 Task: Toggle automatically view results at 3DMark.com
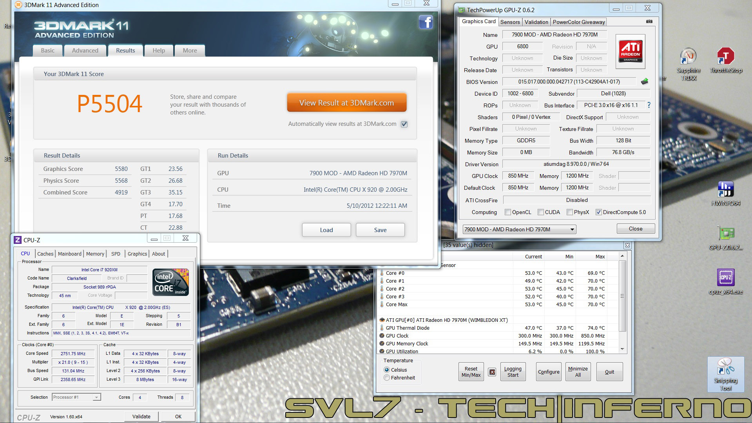click(x=404, y=124)
